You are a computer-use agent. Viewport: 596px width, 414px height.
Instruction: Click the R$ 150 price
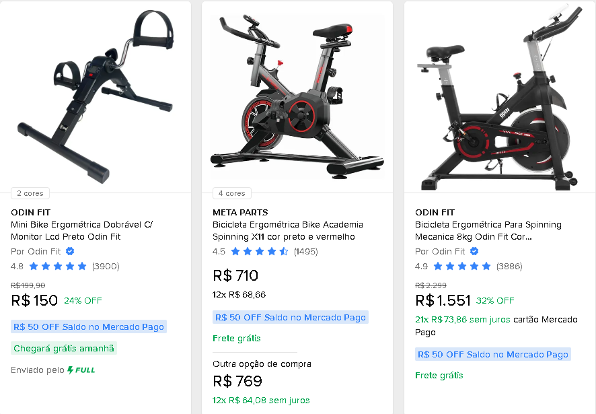[x=35, y=300]
